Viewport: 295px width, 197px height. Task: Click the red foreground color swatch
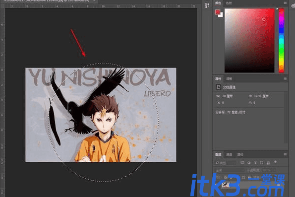click(218, 12)
